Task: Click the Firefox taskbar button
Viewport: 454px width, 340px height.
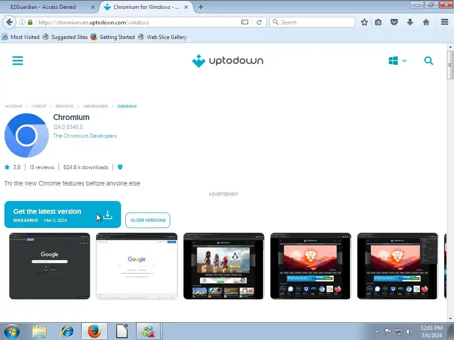Action: point(94,331)
